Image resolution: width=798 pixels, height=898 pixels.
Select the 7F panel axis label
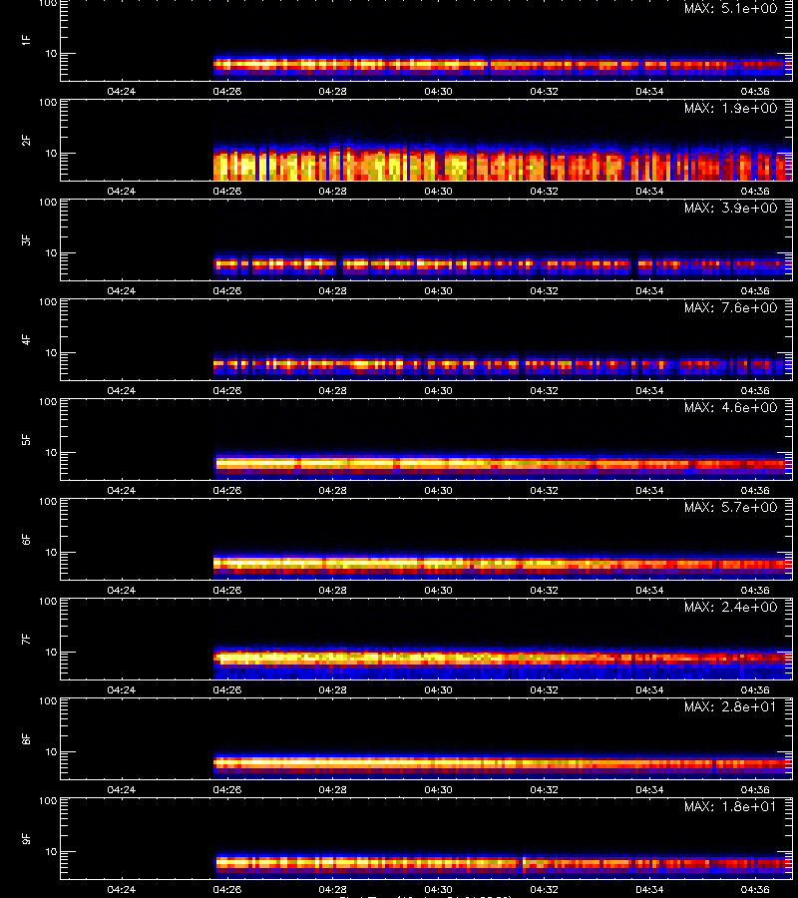click(x=26, y=639)
